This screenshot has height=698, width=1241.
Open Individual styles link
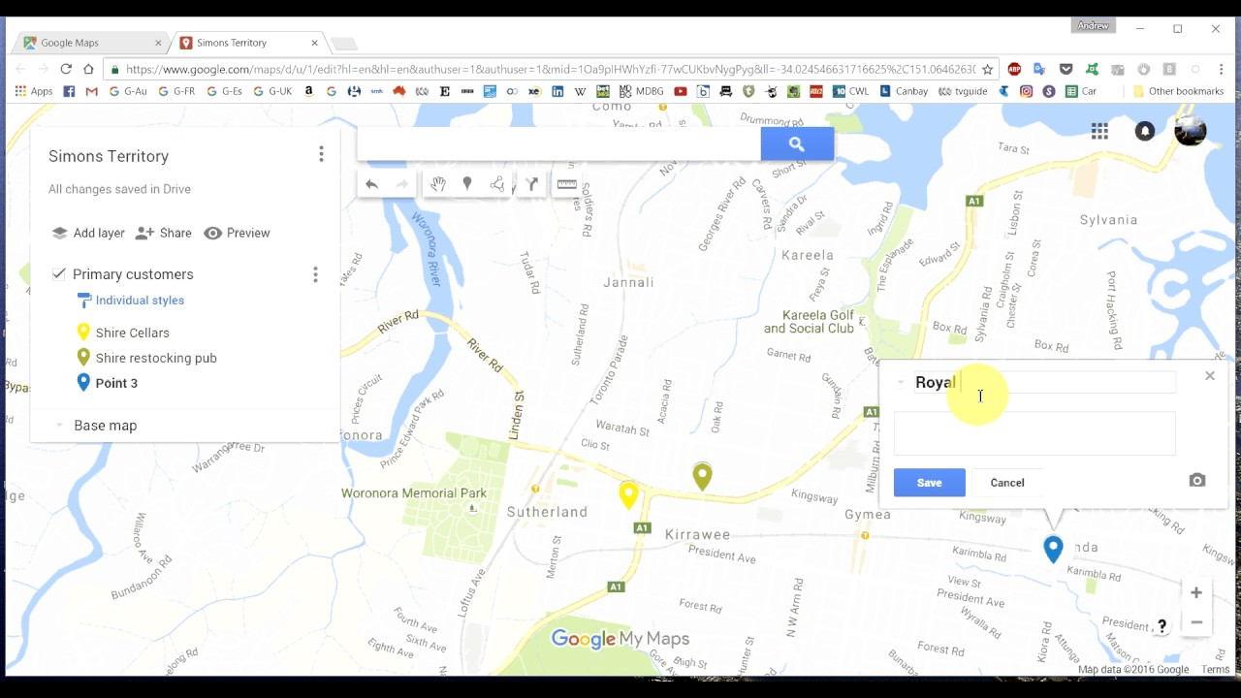pos(140,301)
